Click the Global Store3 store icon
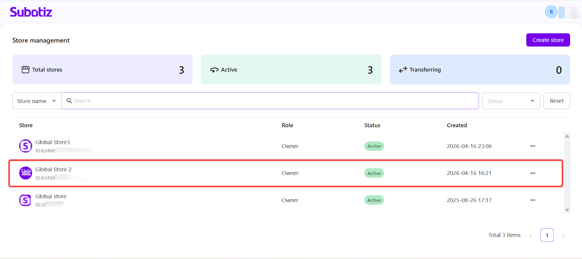The width and height of the screenshot is (582, 259). (x=25, y=146)
